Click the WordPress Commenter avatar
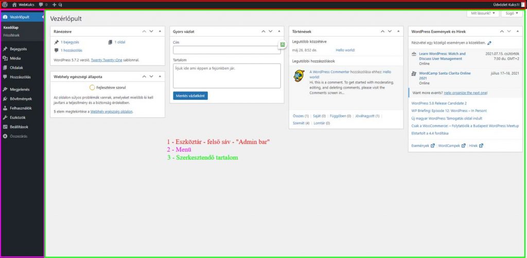Screen dimensions: 527x258 [x=299, y=76]
